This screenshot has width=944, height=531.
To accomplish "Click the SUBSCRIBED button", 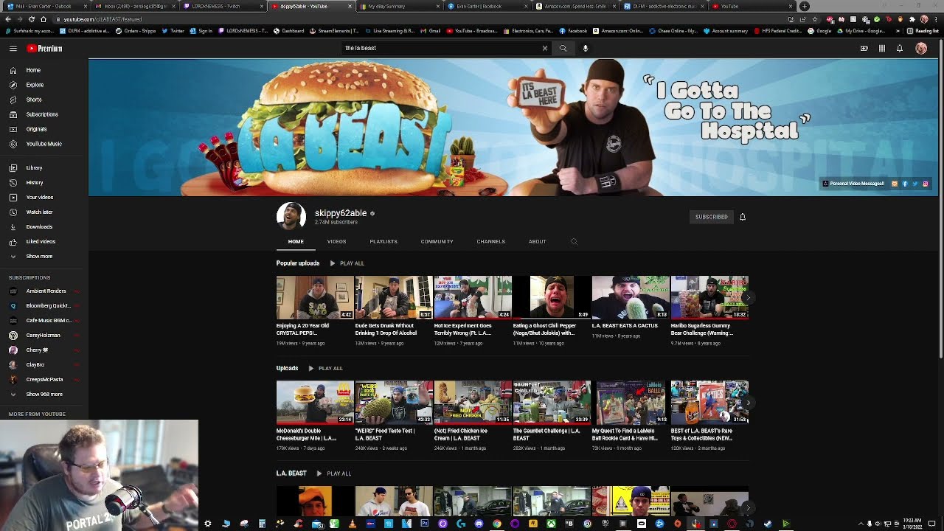I will tap(711, 217).
